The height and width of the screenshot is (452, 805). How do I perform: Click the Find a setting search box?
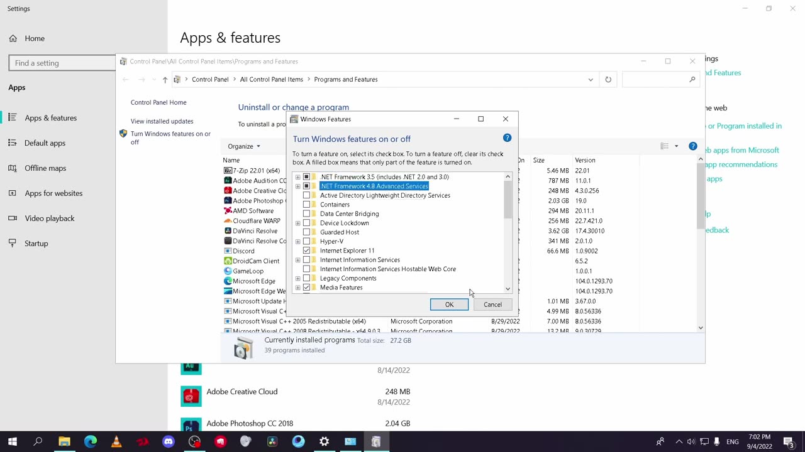[x=63, y=63]
